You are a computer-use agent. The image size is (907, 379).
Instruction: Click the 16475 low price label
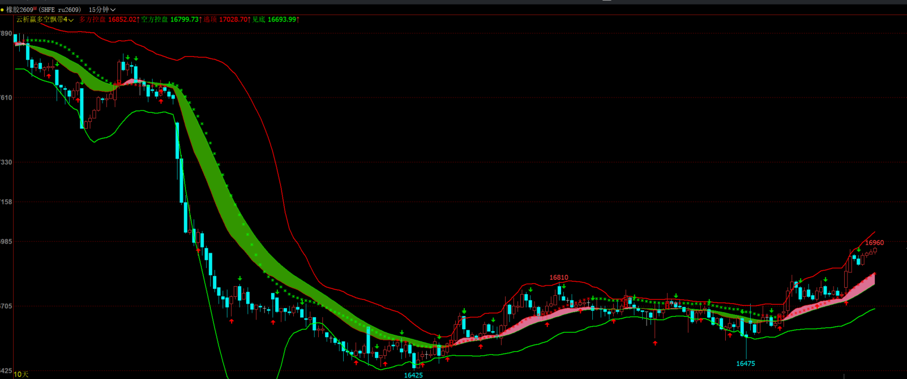pos(746,364)
